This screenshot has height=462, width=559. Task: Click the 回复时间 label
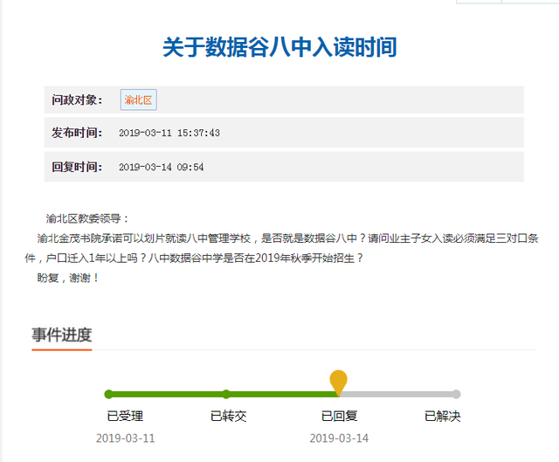pyautogui.click(x=77, y=167)
